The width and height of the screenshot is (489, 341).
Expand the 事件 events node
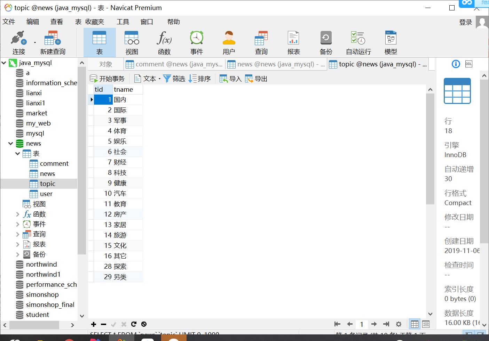pyautogui.click(x=18, y=224)
